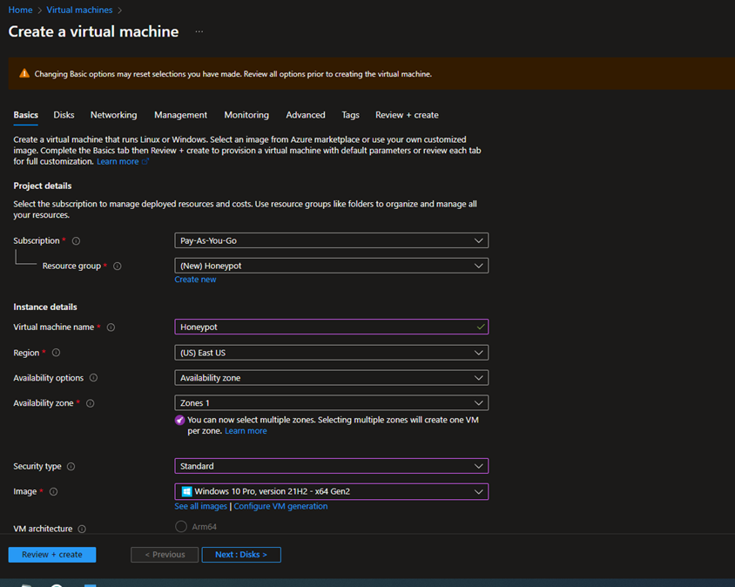Click the Review + create button
The width and height of the screenshot is (735, 587).
(x=51, y=554)
